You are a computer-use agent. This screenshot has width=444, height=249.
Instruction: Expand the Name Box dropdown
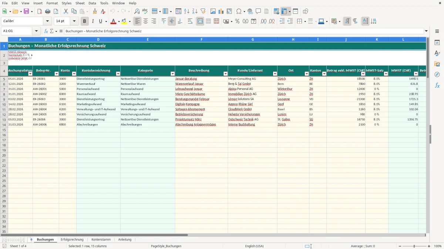[36, 31]
